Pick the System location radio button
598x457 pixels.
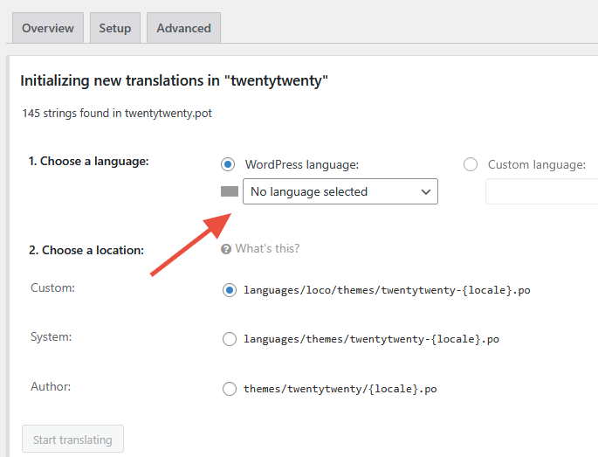[x=230, y=339]
